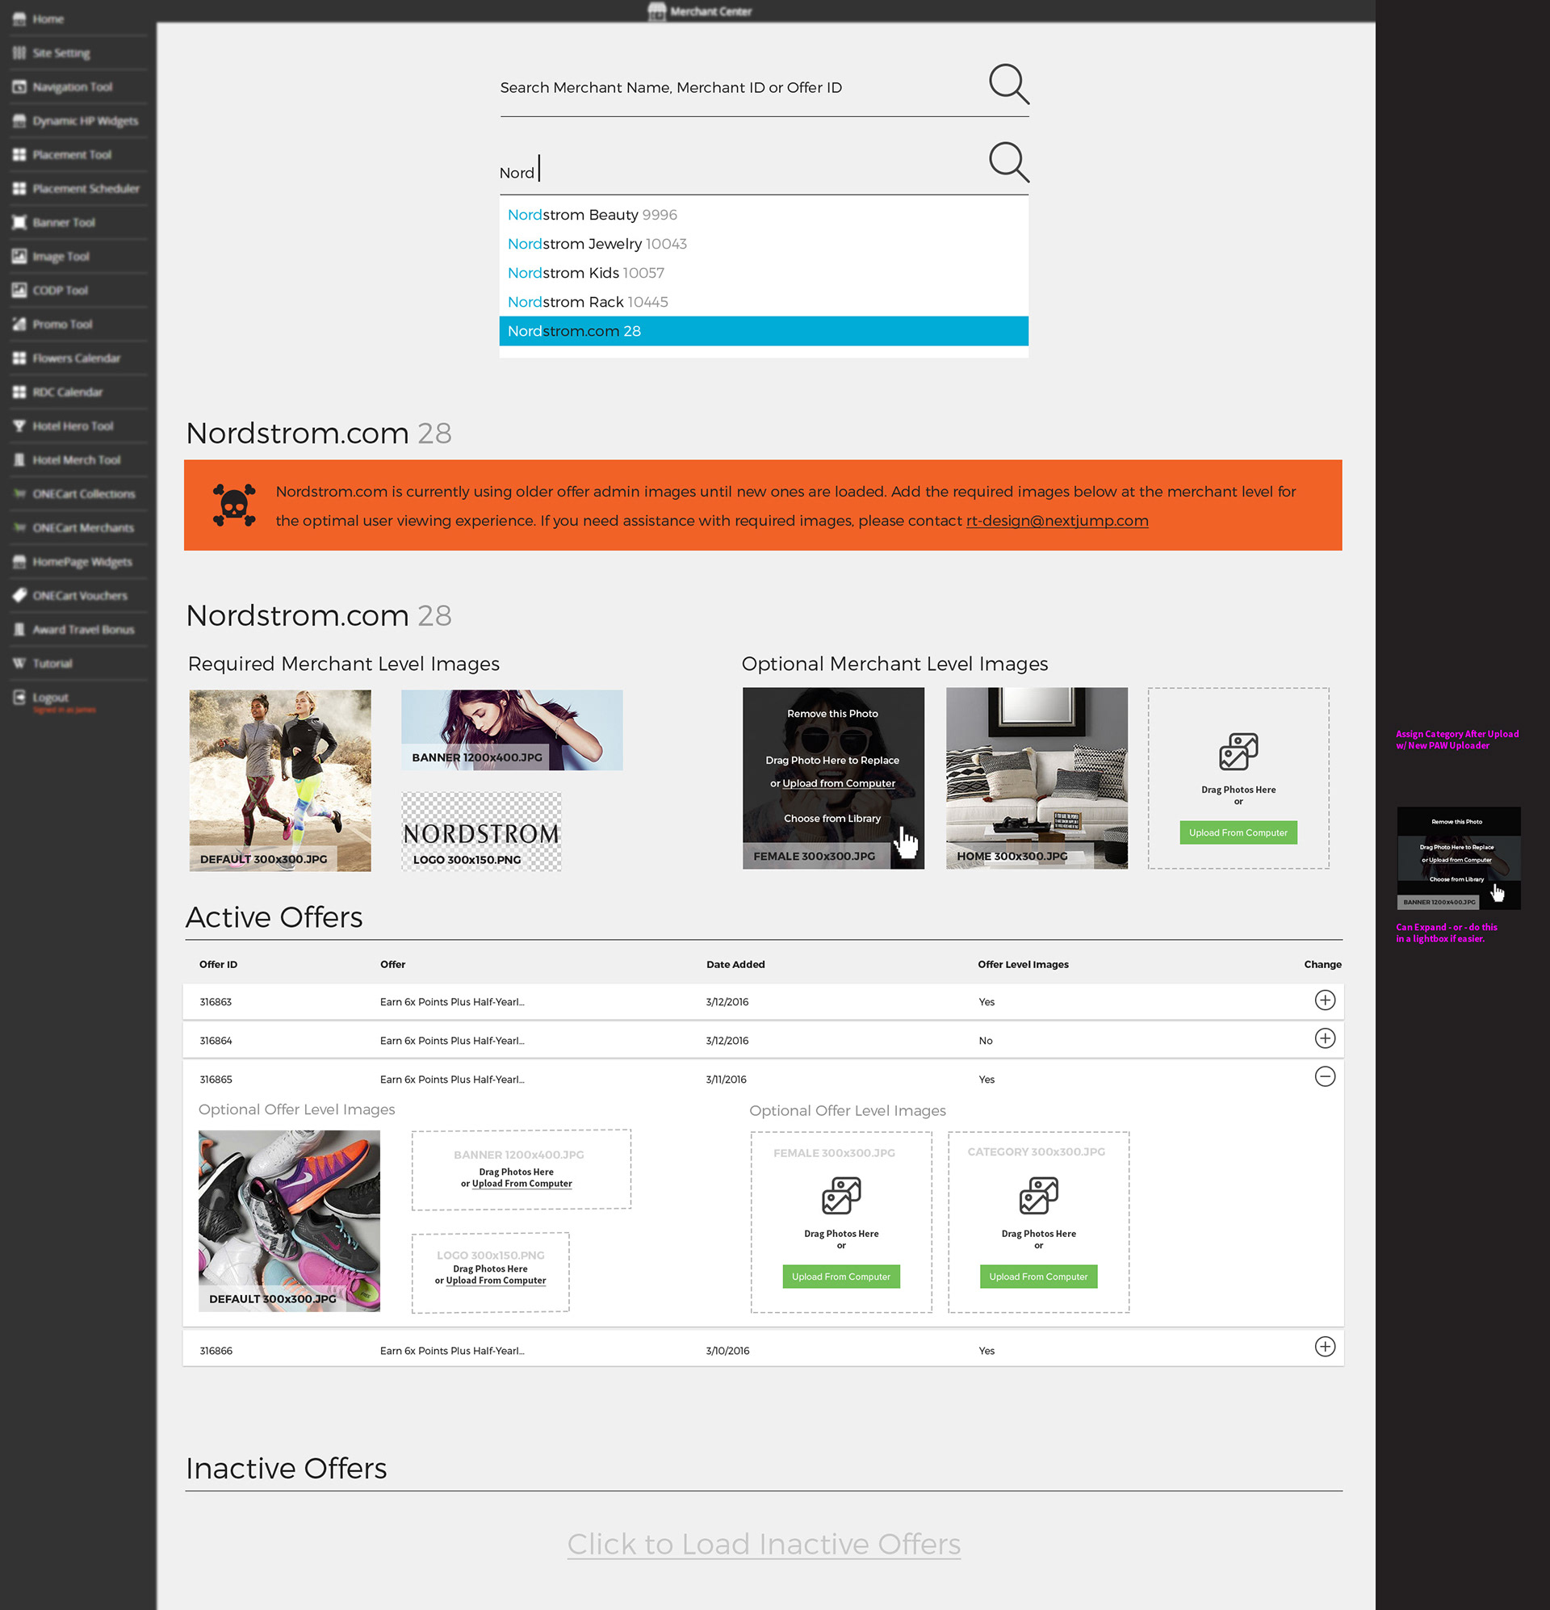Select Nordstrom Jewelry 10043 suggestion
The width and height of the screenshot is (1550, 1610).
(764, 244)
